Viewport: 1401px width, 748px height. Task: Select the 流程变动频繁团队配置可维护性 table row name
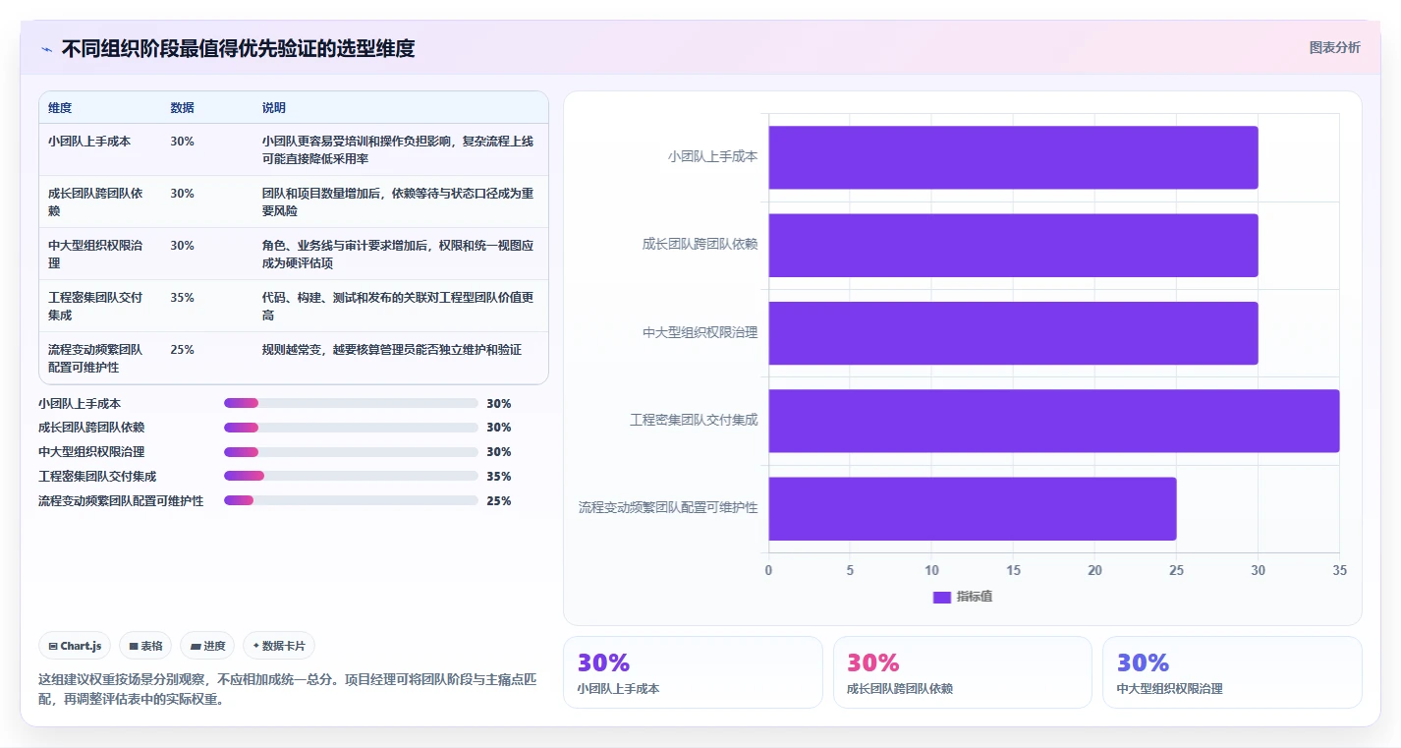pyautogui.click(x=95, y=358)
